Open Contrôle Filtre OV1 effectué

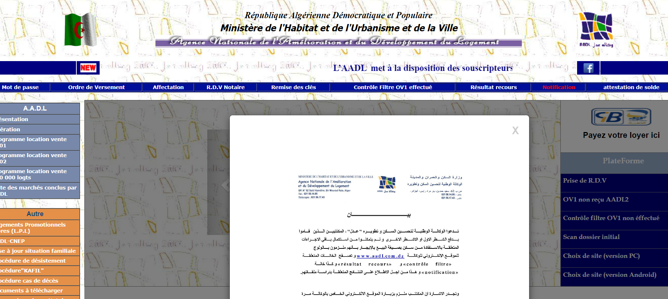click(393, 87)
